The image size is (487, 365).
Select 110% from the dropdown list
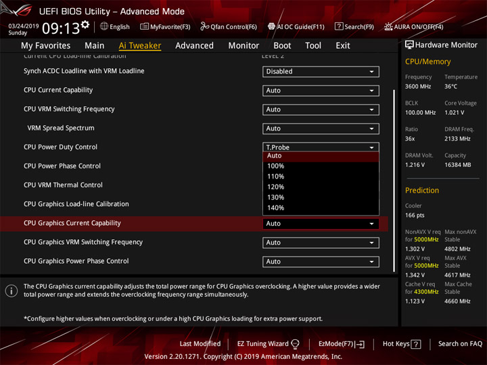click(x=321, y=176)
